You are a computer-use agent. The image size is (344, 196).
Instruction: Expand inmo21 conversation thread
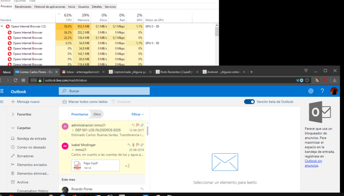pyautogui.click(x=72, y=150)
